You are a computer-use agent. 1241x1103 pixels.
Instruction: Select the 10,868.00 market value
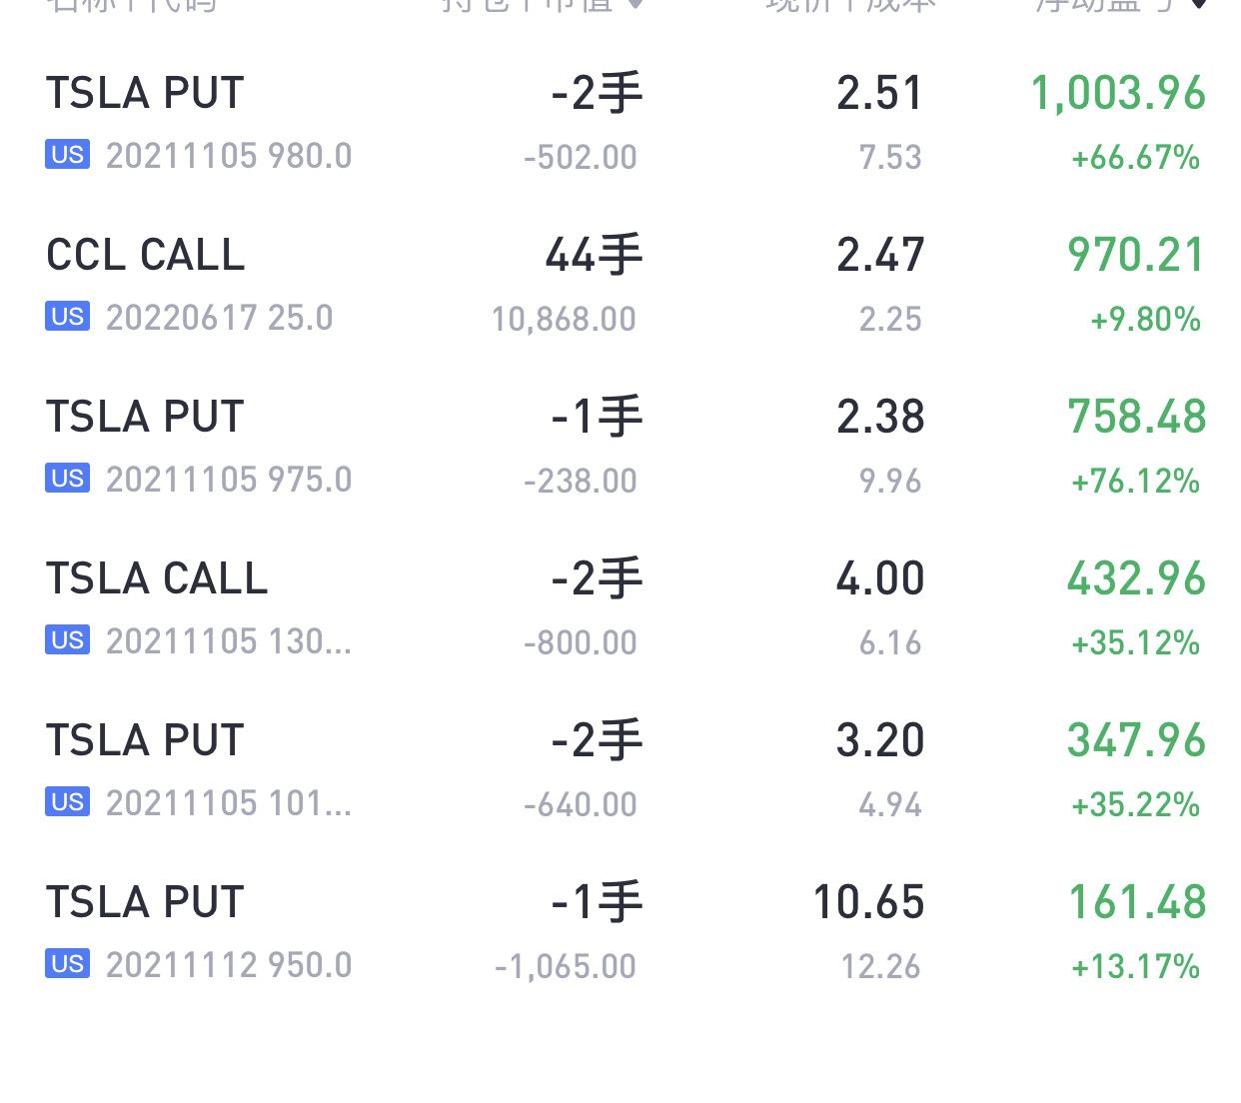(564, 319)
